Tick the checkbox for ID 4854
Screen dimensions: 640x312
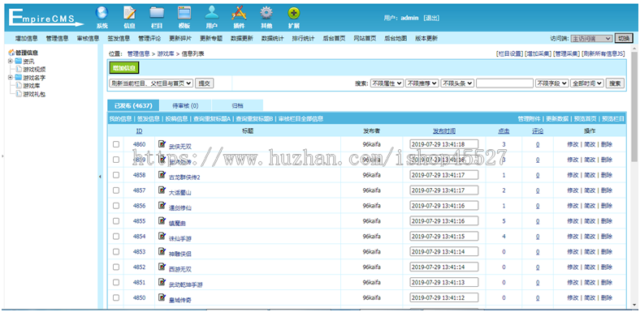(x=116, y=237)
